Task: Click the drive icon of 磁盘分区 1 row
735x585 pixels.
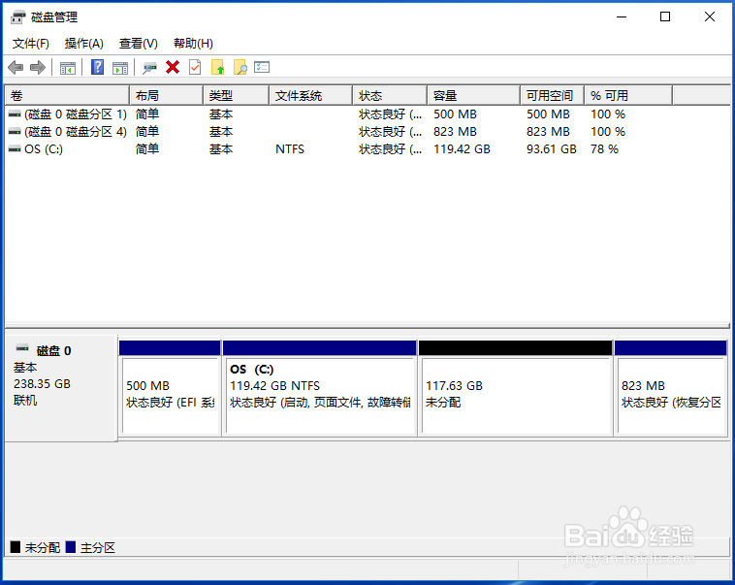Action: [15, 114]
